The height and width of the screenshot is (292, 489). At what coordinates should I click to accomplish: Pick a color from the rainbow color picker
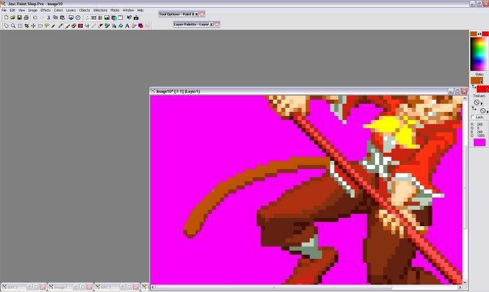[x=479, y=54]
